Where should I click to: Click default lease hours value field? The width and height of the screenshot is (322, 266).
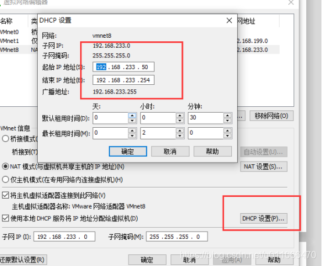(x=158, y=118)
